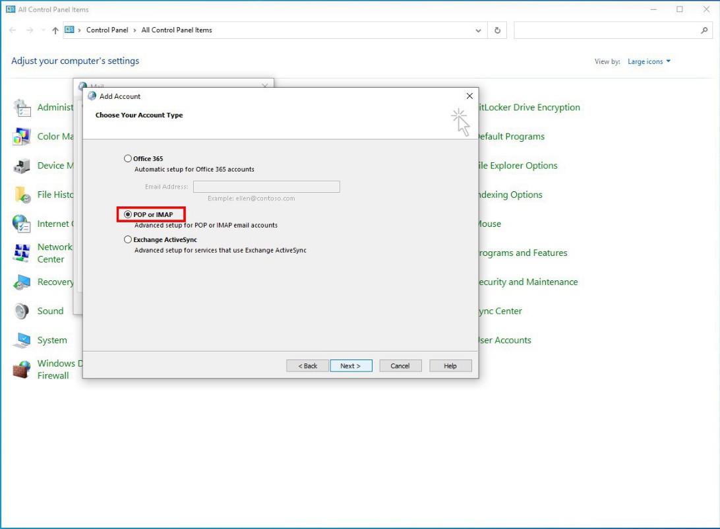Select the Exchange ActiveSync radio button
Screen dimensions: 720x529
128,239
